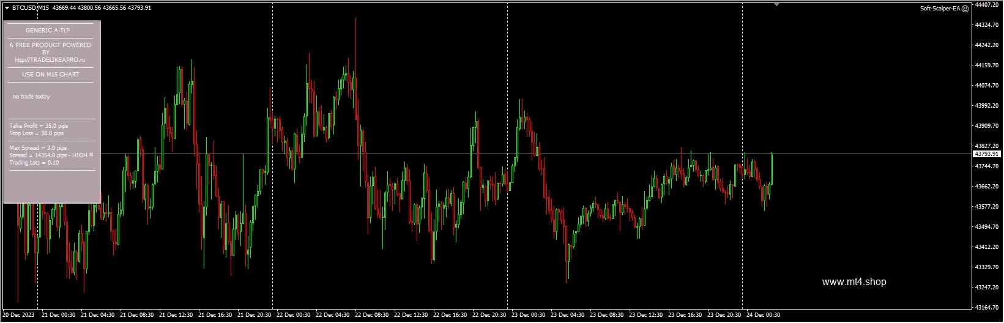Click the 22 Dec 04:30 time label
Viewport: 1004px width, 323px height.
point(333,316)
